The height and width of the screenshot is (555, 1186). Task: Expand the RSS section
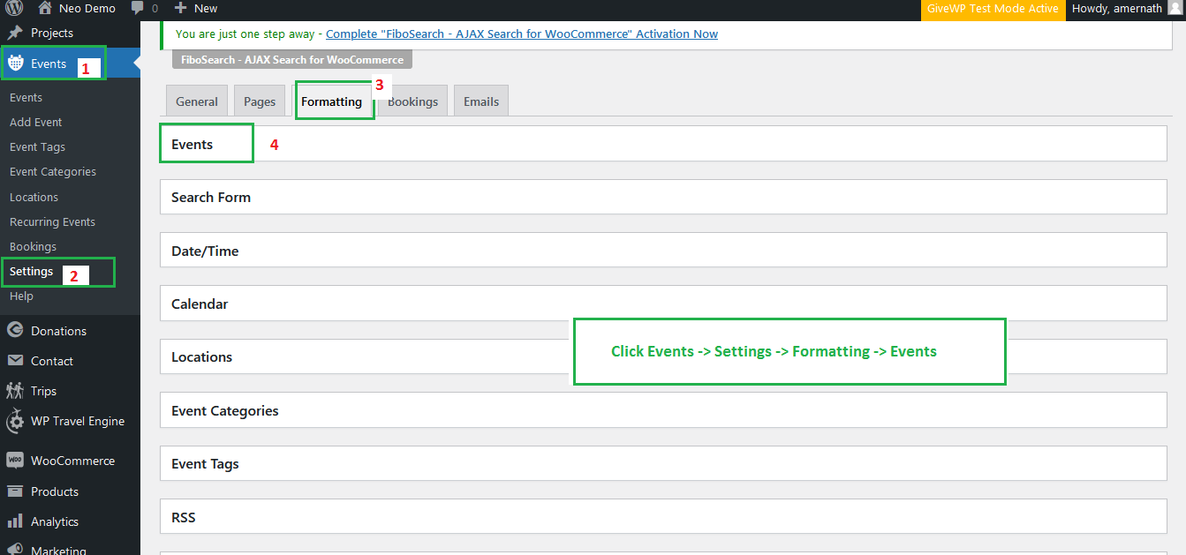pos(663,517)
